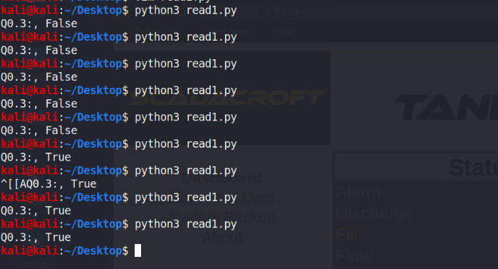Image resolution: width=498 pixels, height=269 pixels.
Task: Open the faint Dashboard link behind the terminal
Action: pos(222,178)
